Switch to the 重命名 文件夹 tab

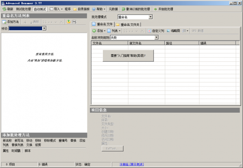click(x=128, y=24)
